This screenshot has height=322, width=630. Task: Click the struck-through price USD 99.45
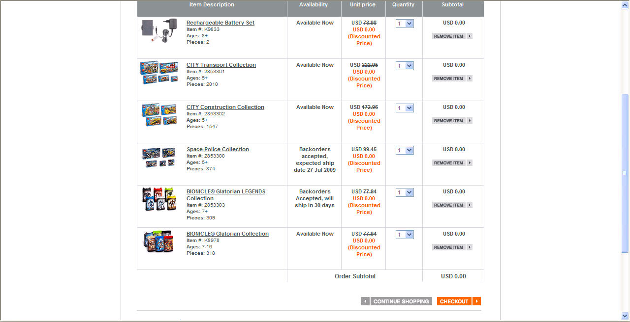pos(364,149)
